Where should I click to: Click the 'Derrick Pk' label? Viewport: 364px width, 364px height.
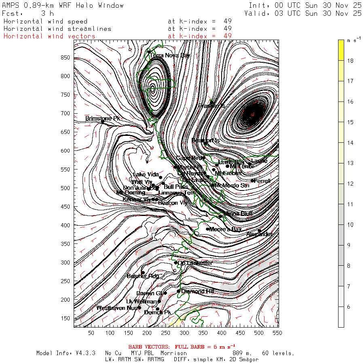click(157, 312)
